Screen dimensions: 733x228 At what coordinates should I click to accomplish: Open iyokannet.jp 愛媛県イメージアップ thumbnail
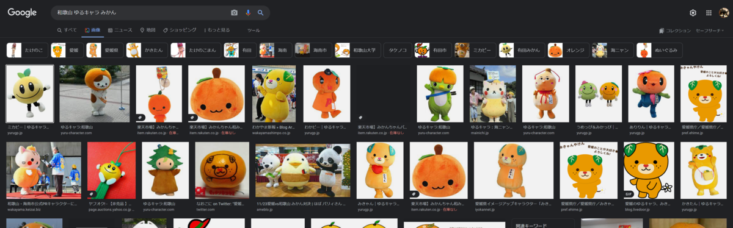[514, 171]
